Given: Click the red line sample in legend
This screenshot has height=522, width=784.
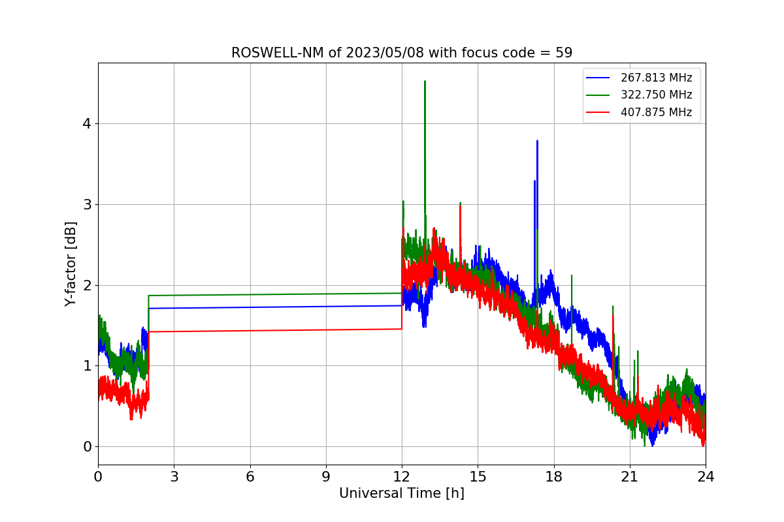Looking at the screenshot, I should pos(598,112).
